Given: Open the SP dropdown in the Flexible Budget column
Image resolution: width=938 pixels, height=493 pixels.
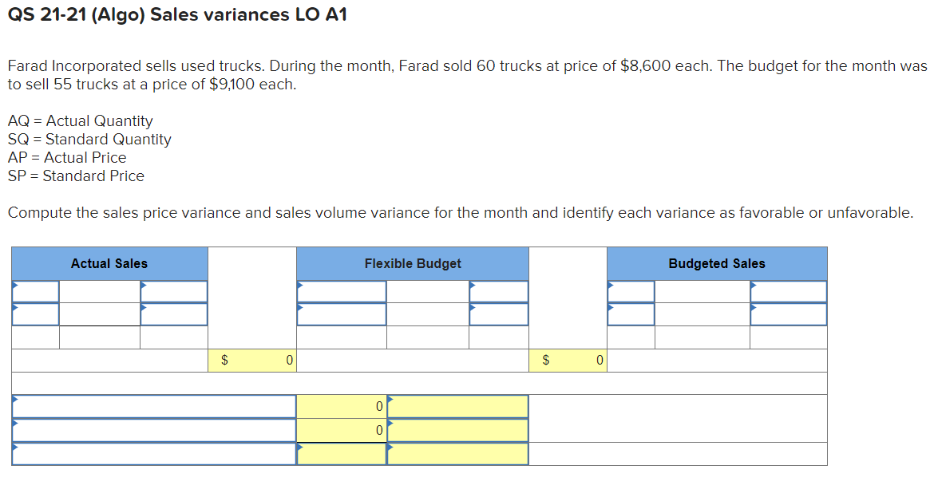Looking at the screenshot, I should pos(499,291).
